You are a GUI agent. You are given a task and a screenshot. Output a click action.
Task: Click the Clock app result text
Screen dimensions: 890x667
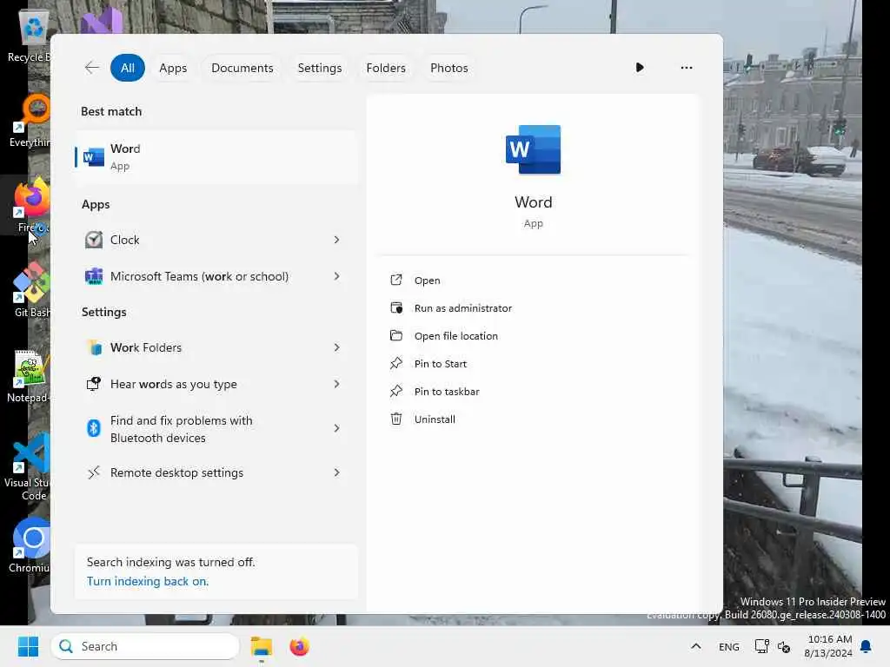pos(125,240)
